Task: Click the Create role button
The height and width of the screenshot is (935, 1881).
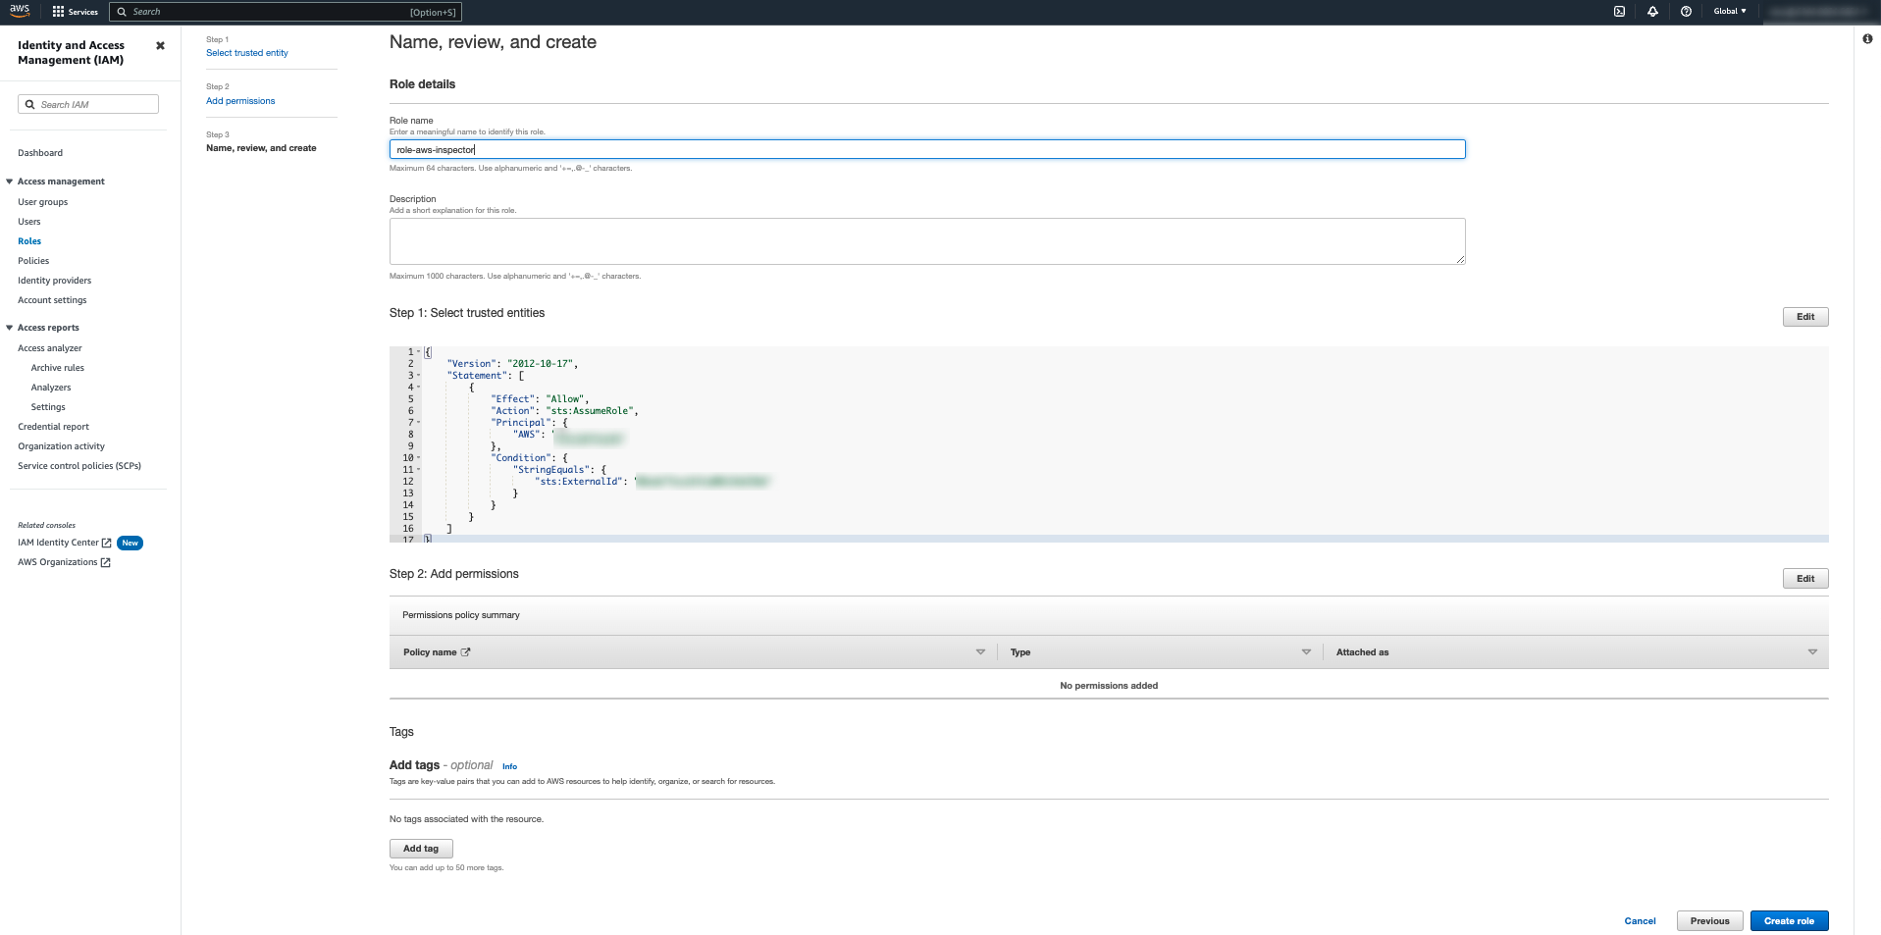Action: pos(1789,921)
